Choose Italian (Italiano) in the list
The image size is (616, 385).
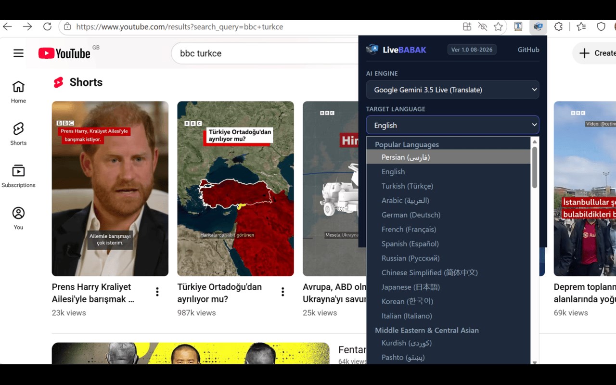point(449,316)
